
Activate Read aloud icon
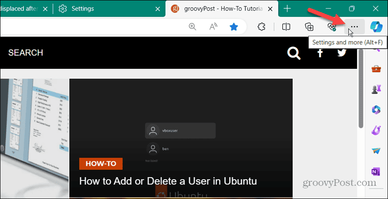click(213, 27)
